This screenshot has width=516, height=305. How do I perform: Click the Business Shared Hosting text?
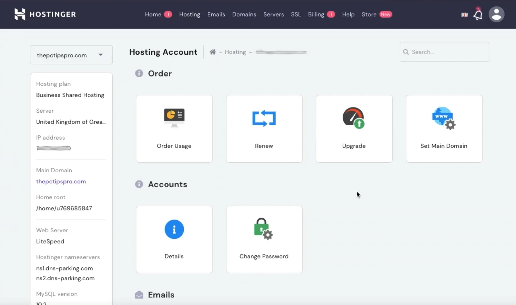[70, 95]
